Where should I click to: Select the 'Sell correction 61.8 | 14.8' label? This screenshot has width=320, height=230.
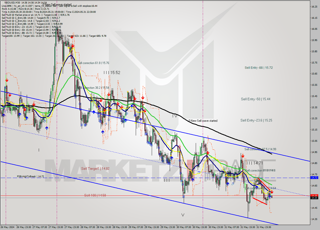pos(260,170)
